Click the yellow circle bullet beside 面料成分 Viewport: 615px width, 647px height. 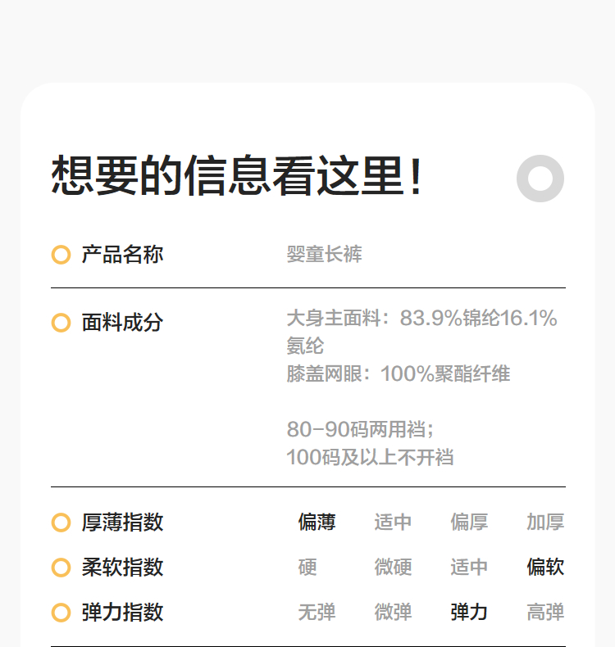click(61, 323)
